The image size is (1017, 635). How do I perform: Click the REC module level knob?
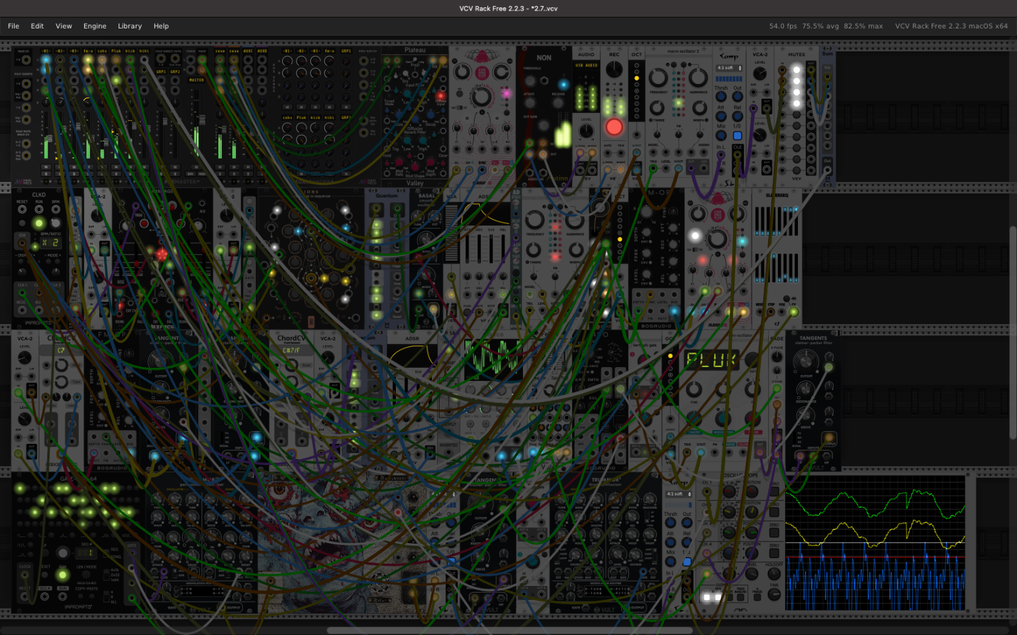(614, 69)
